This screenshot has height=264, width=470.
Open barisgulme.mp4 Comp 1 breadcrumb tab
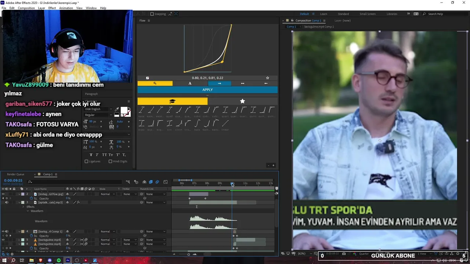coord(319,27)
